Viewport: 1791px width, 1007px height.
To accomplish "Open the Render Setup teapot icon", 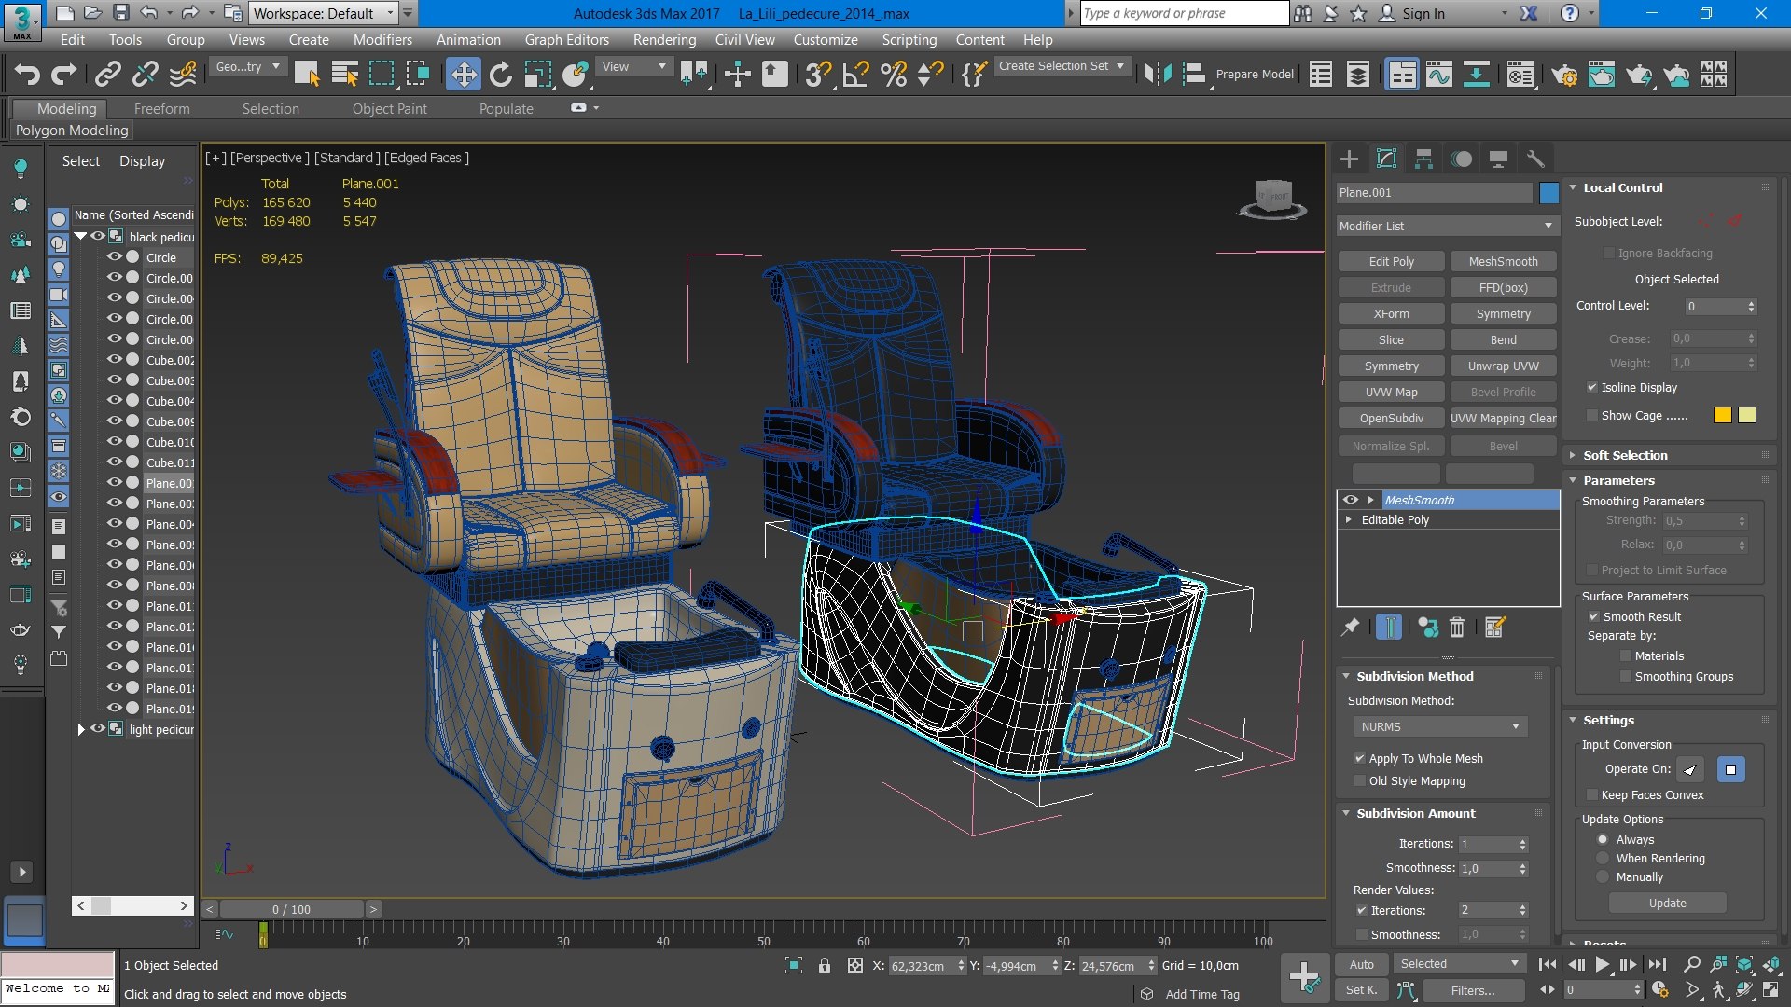I will pos(1564,74).
